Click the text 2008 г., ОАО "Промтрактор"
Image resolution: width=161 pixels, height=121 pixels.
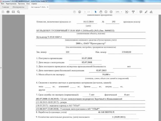91,43
